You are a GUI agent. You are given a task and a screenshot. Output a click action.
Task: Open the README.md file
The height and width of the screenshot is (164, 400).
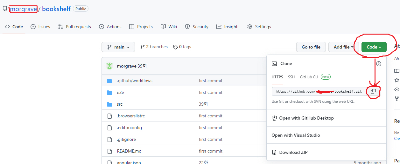coord(129,151)
